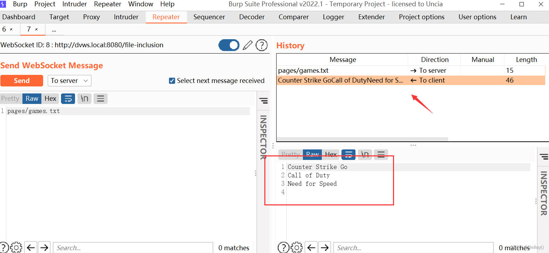The width and height of the screenshot is (549, 253).
Task: Go to next match in response search
Action: point(325,247)
